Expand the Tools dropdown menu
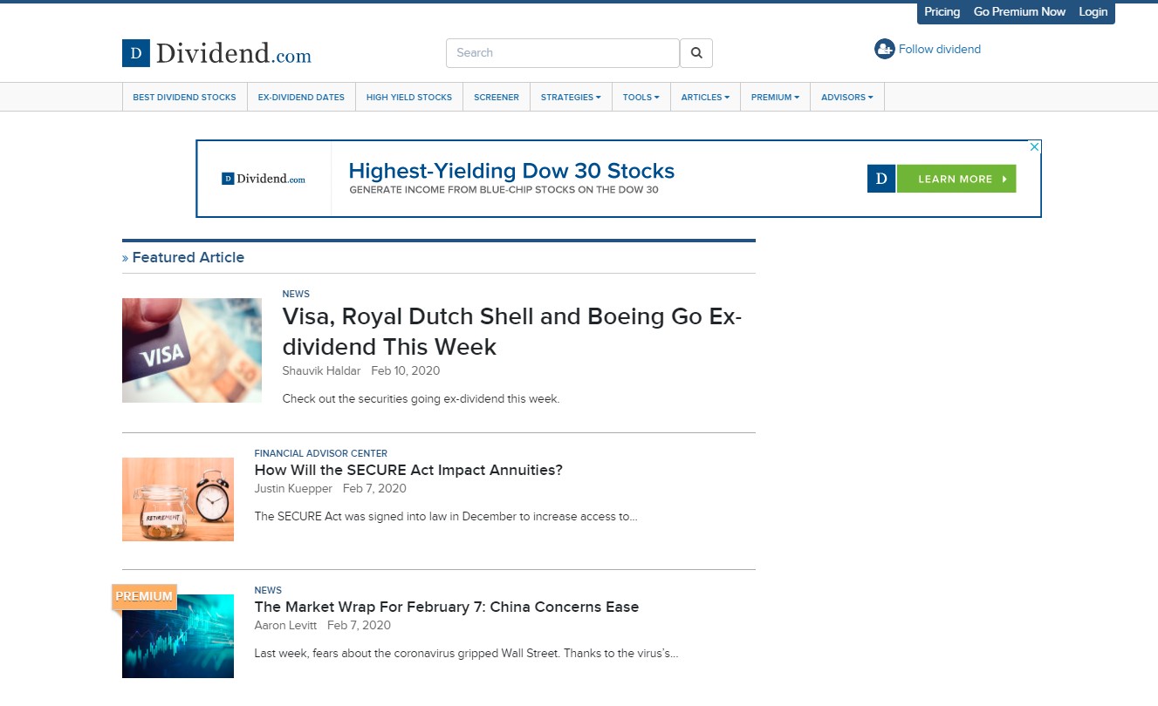Image resolution: width=1158 pixels, height=706 pixels. (x=641, y=98)
